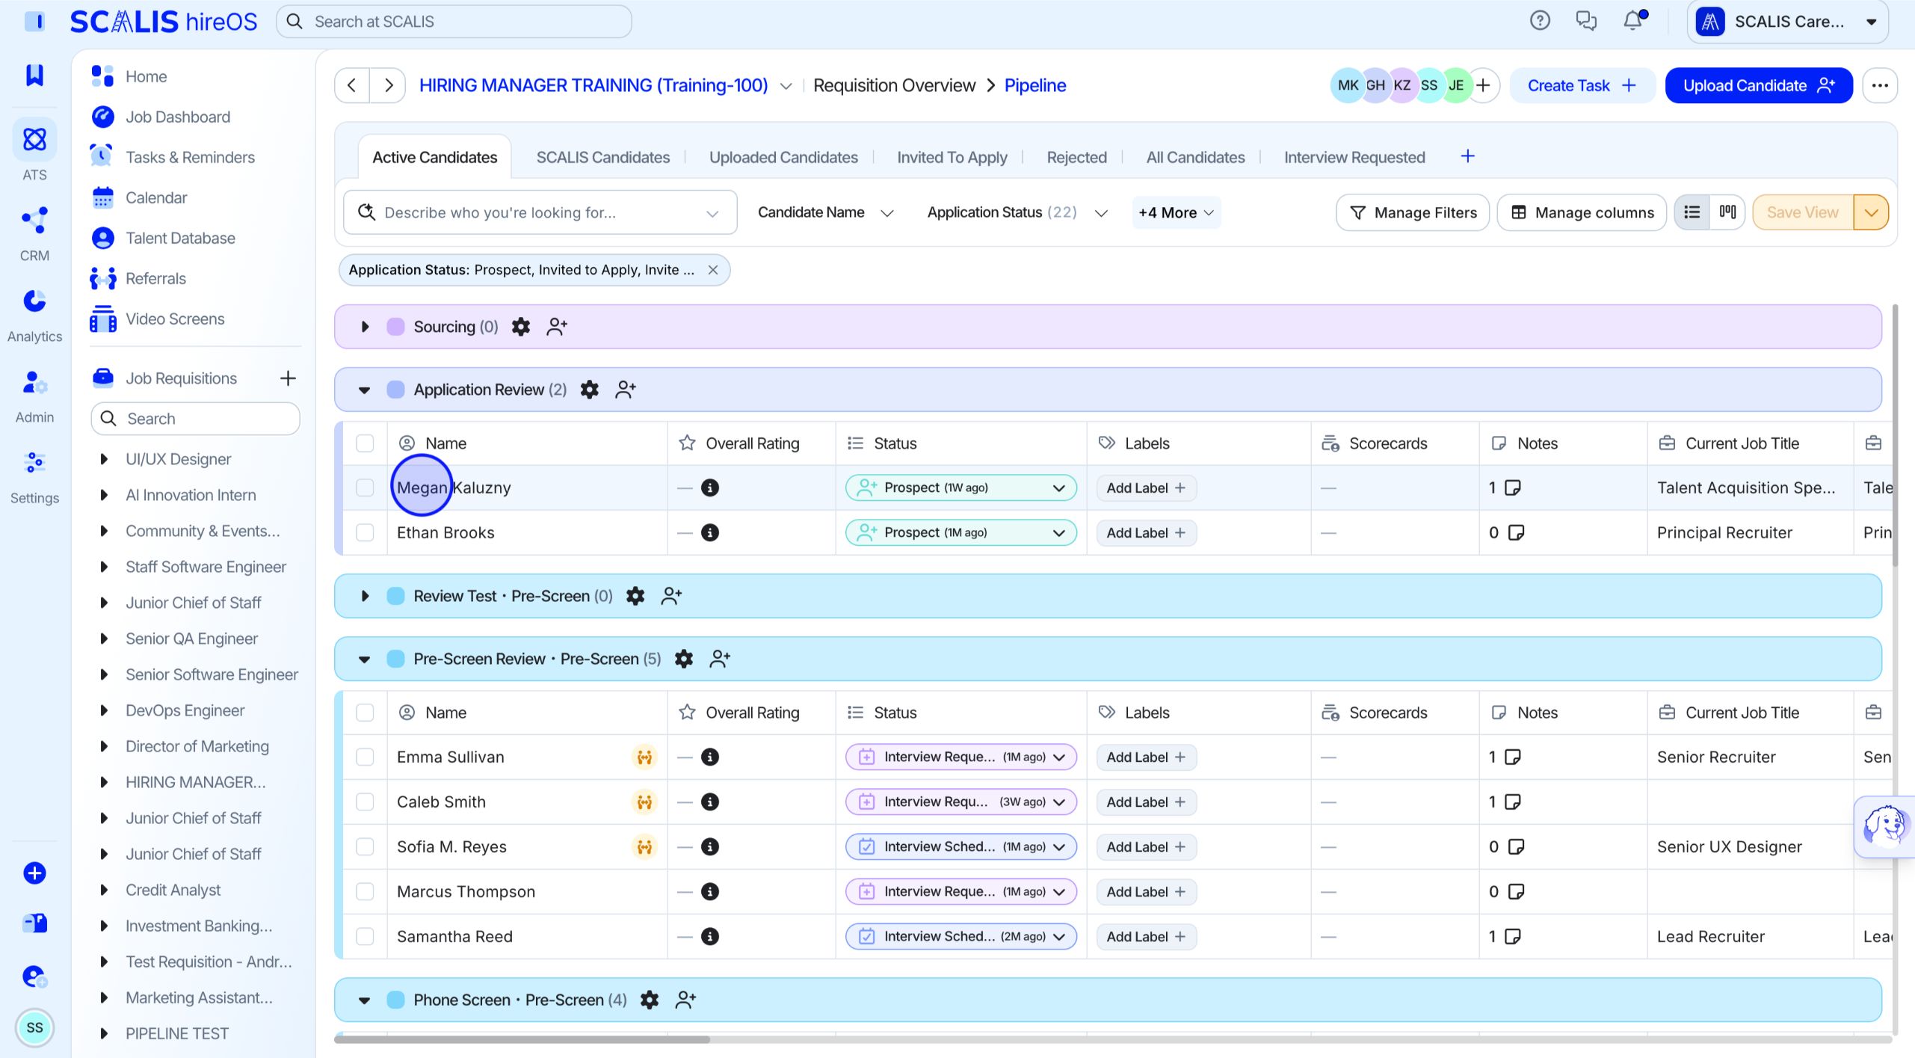The image size is (1915, 1058).
Task: Open Manage columns
Action: (x=1582, y=212)
